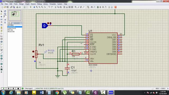Click the Step simulation button

click(x=8, y=88)
